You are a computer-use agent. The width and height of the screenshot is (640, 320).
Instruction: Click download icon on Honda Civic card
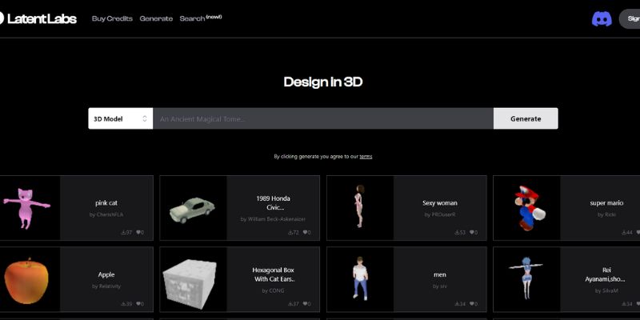coord(290,232)
